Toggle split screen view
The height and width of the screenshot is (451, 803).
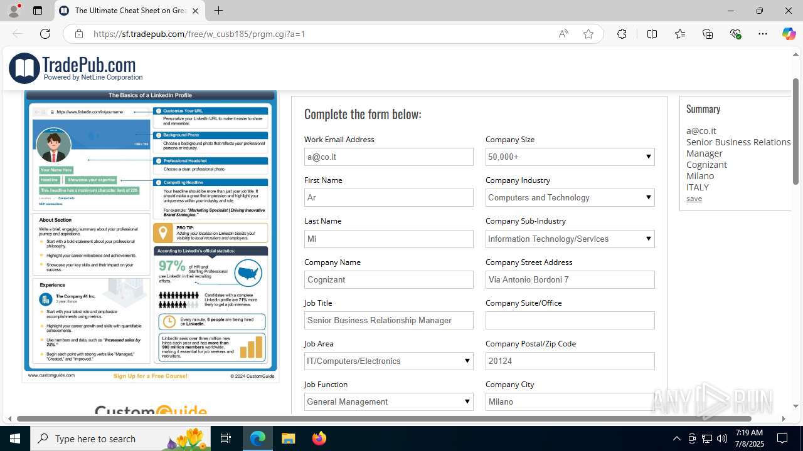click(x=652, y=34)
